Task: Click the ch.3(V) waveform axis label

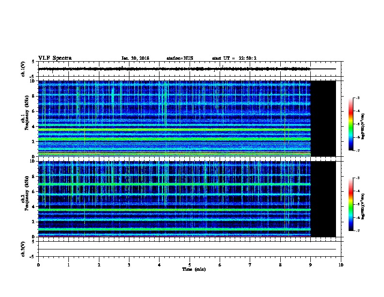Action: point(23,249)
